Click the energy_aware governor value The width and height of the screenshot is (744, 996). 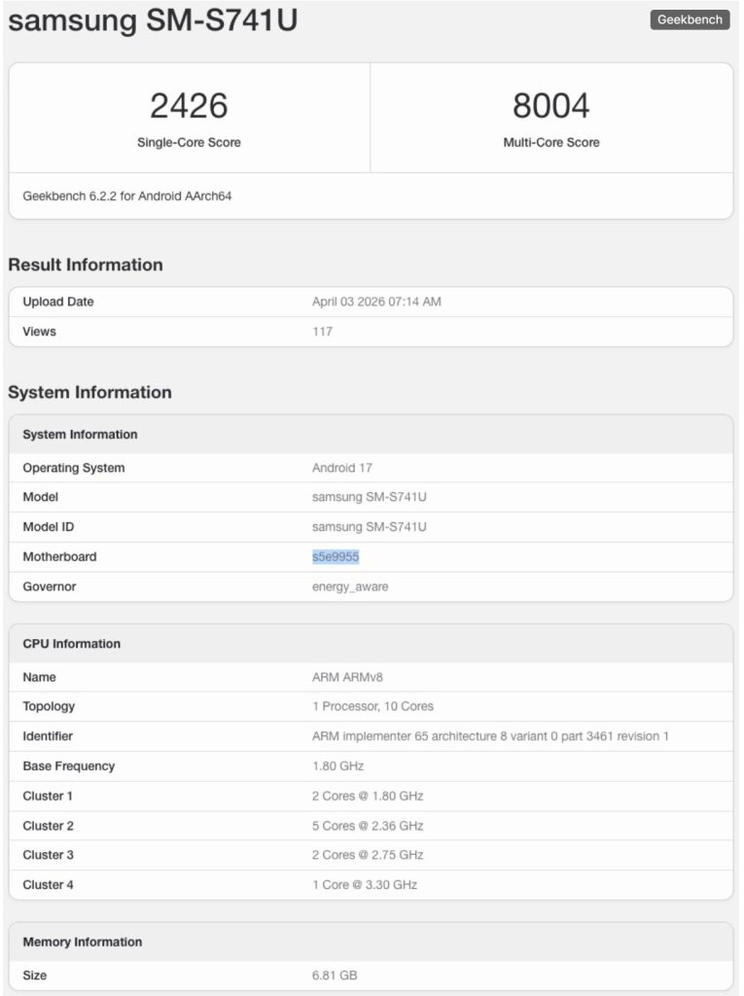(350, 587)
